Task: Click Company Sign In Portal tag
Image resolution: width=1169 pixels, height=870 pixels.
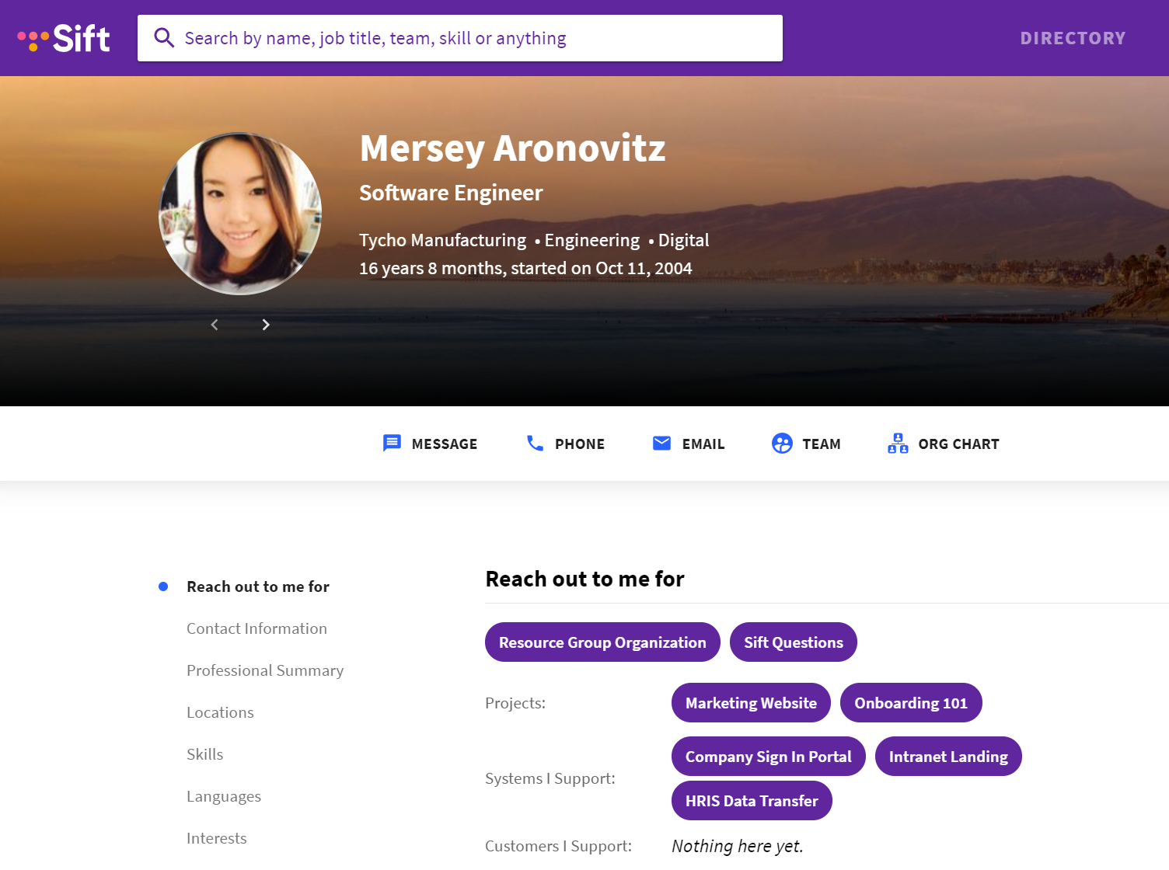Action: pyautogui.click(x=769, y=757)
